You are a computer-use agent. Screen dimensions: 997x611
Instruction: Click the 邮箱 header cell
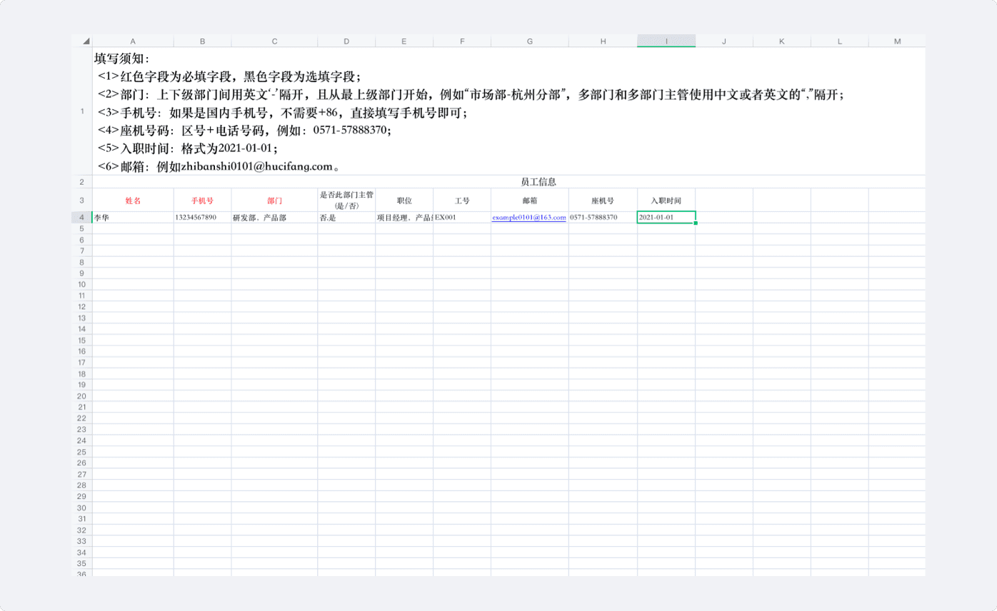[x=529, y=200]
